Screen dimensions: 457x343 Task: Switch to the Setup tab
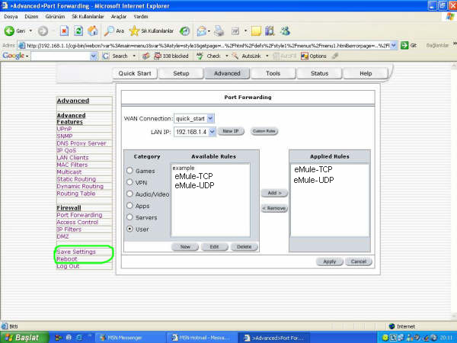181,73
